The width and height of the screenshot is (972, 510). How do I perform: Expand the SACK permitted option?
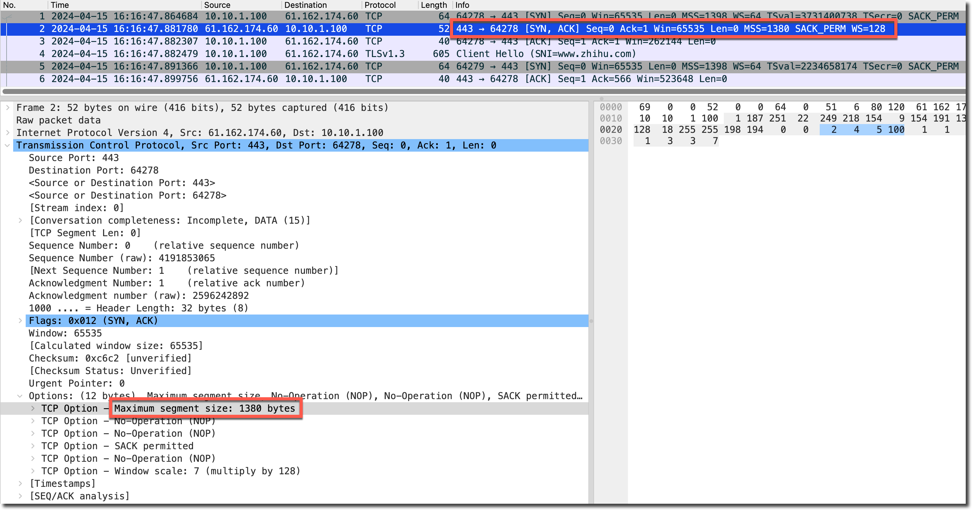[x=33, y=446]
